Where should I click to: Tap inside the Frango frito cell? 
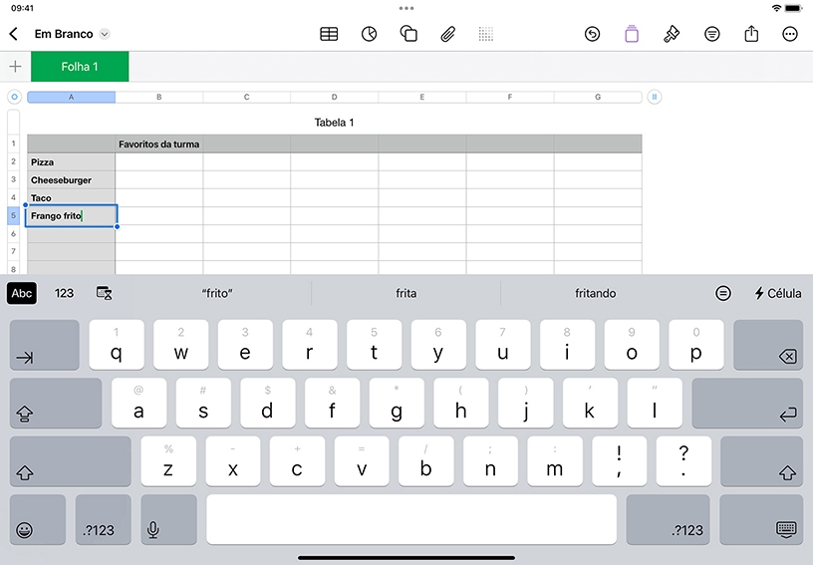(71, 215)
